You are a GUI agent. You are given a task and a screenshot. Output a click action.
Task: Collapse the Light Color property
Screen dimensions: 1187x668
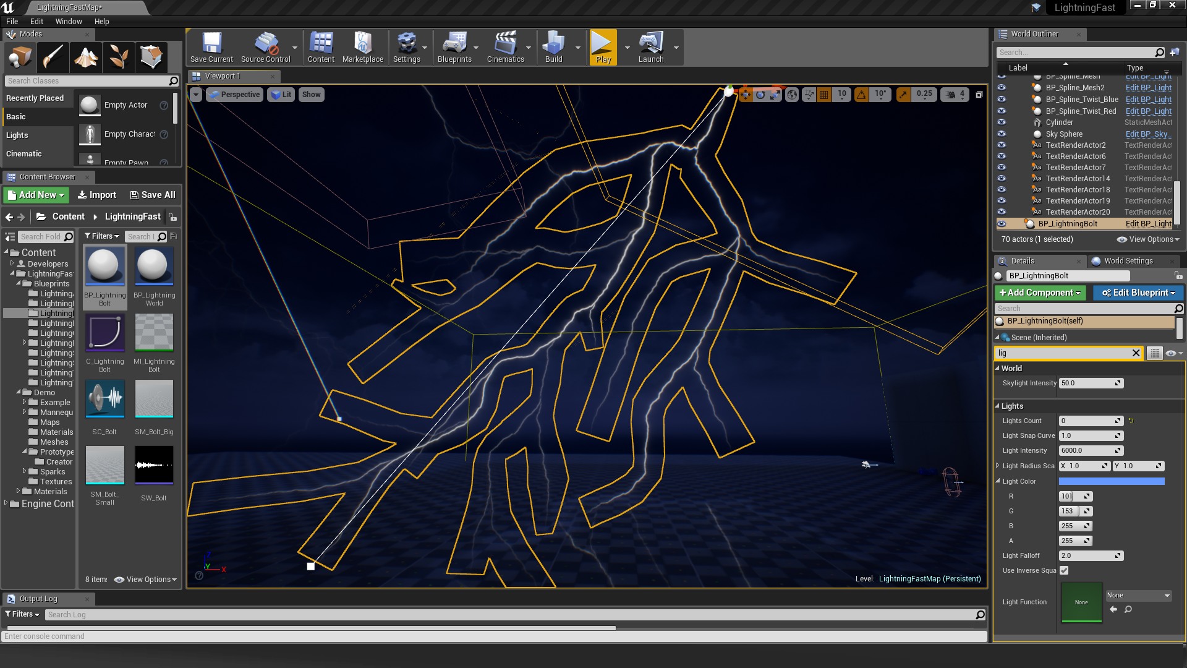click(998, 481)
